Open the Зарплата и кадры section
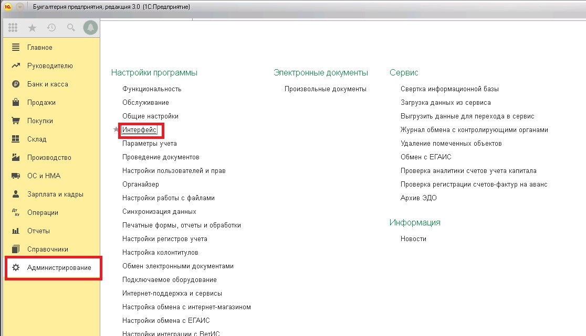 coord(55,194)
